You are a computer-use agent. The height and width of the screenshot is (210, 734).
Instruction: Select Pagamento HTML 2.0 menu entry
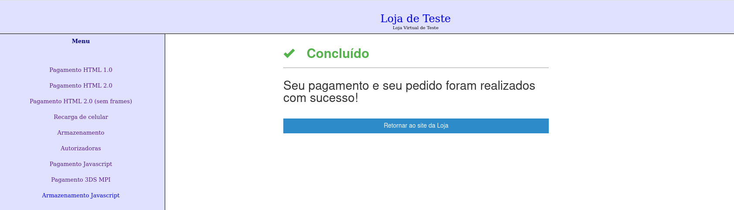[81, 85]
